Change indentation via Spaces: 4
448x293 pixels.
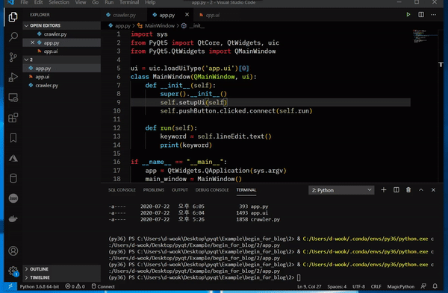tap(337, 286)
